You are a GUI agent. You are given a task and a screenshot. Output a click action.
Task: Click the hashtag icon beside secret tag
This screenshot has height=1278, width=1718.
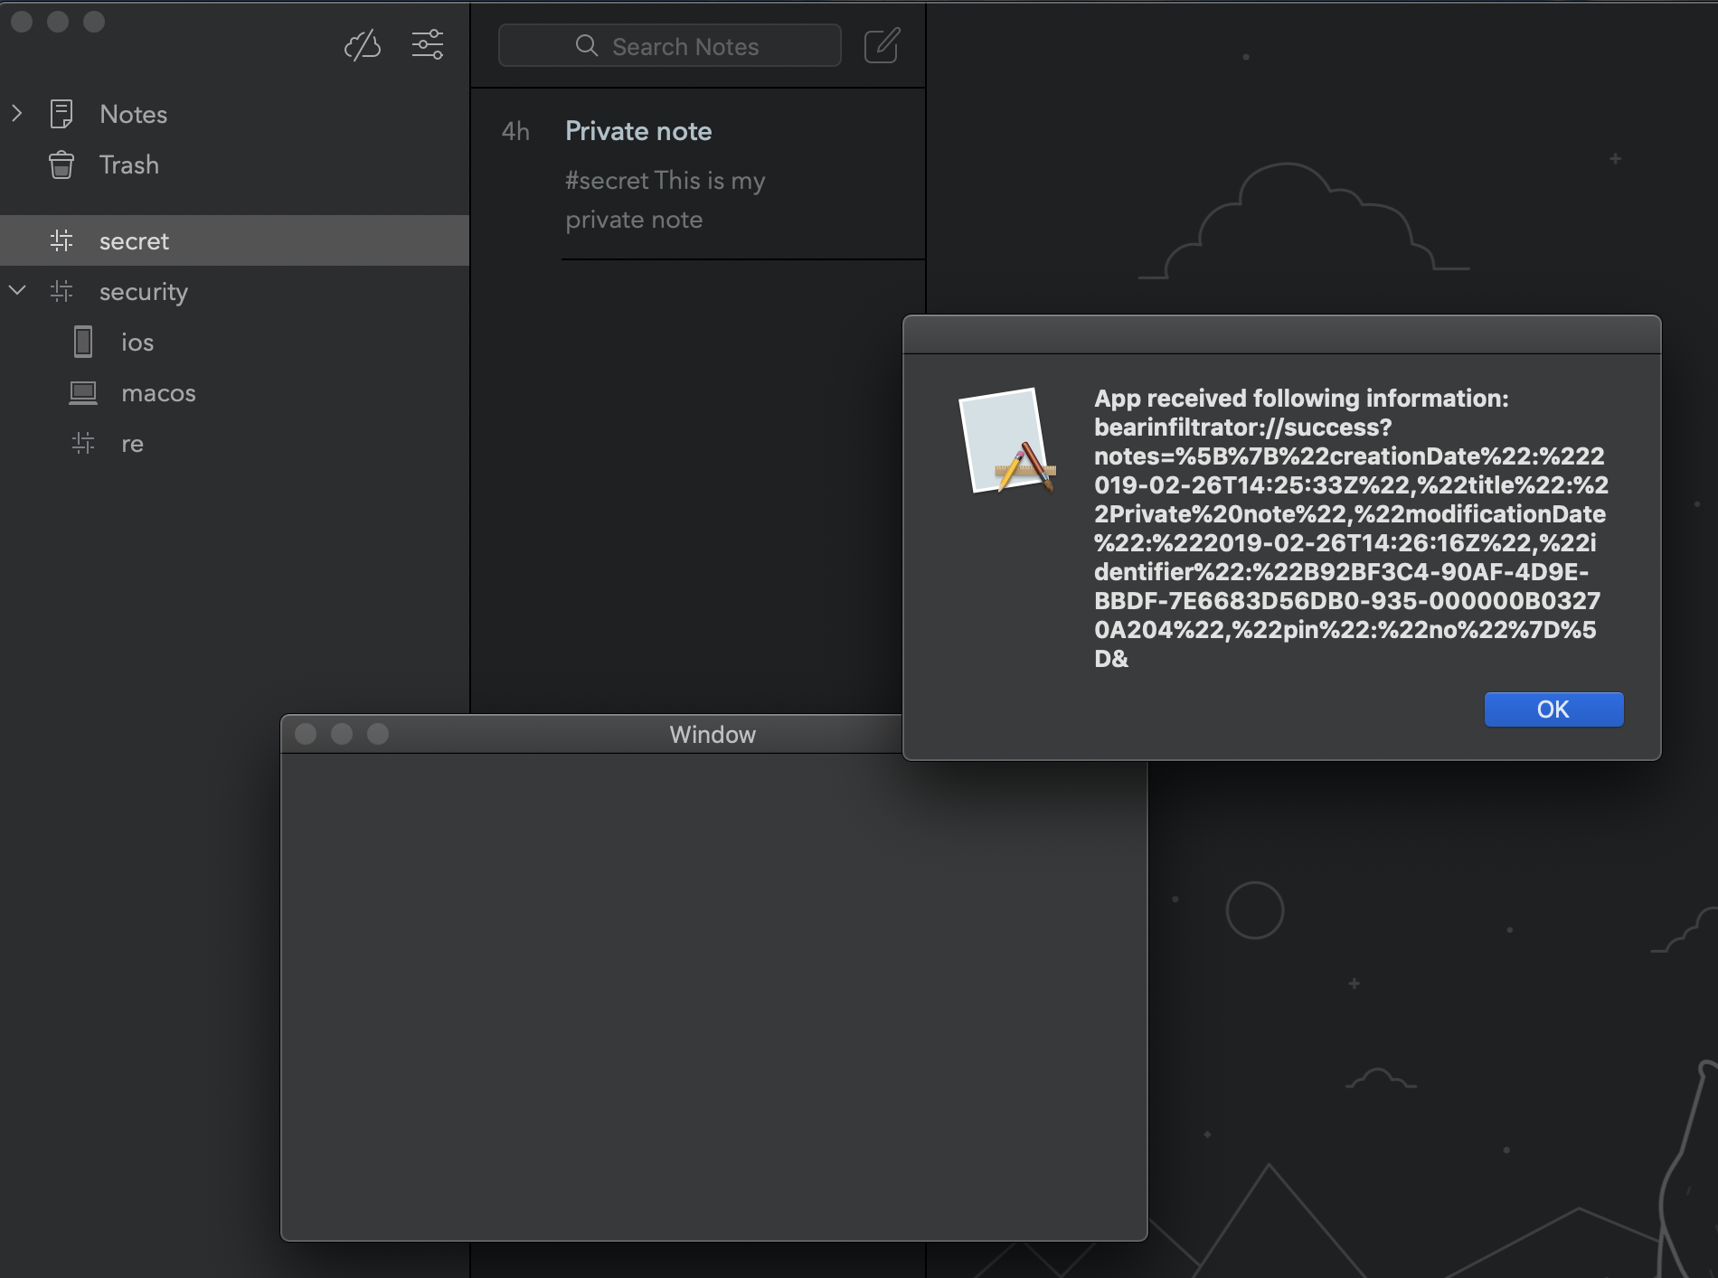click(x=61, y=240)
